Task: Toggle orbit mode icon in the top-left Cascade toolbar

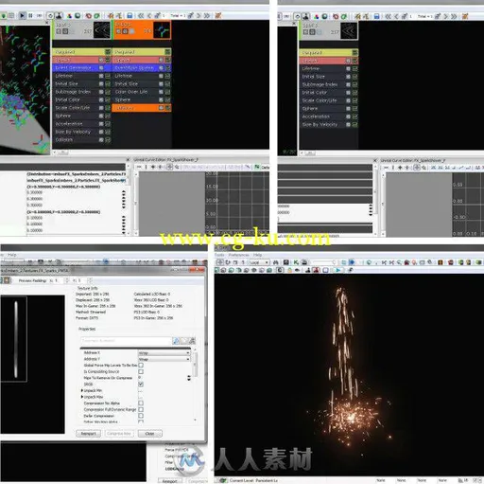Action: (x=50, y=15)
